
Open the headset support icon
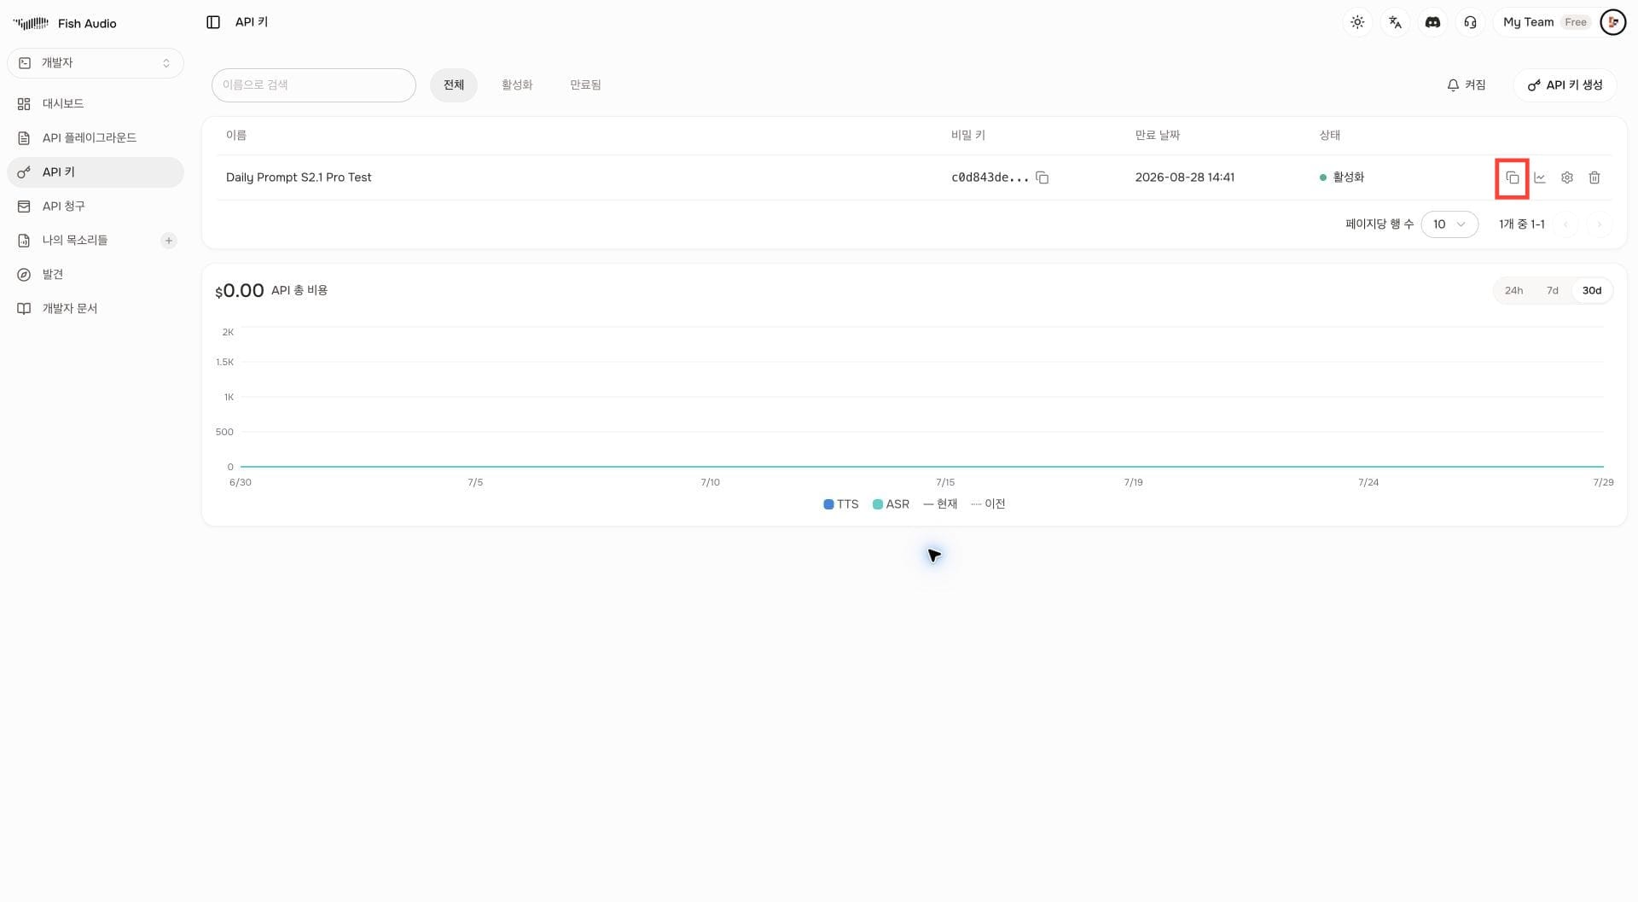tap(1470, 22)
